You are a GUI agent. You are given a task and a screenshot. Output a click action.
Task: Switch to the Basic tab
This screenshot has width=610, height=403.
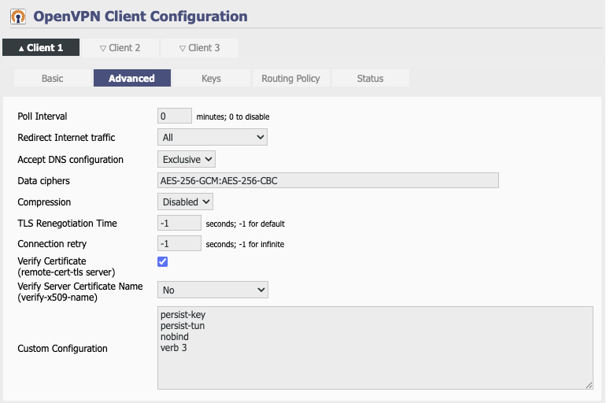pyautogui.click(x=53, y=78)
